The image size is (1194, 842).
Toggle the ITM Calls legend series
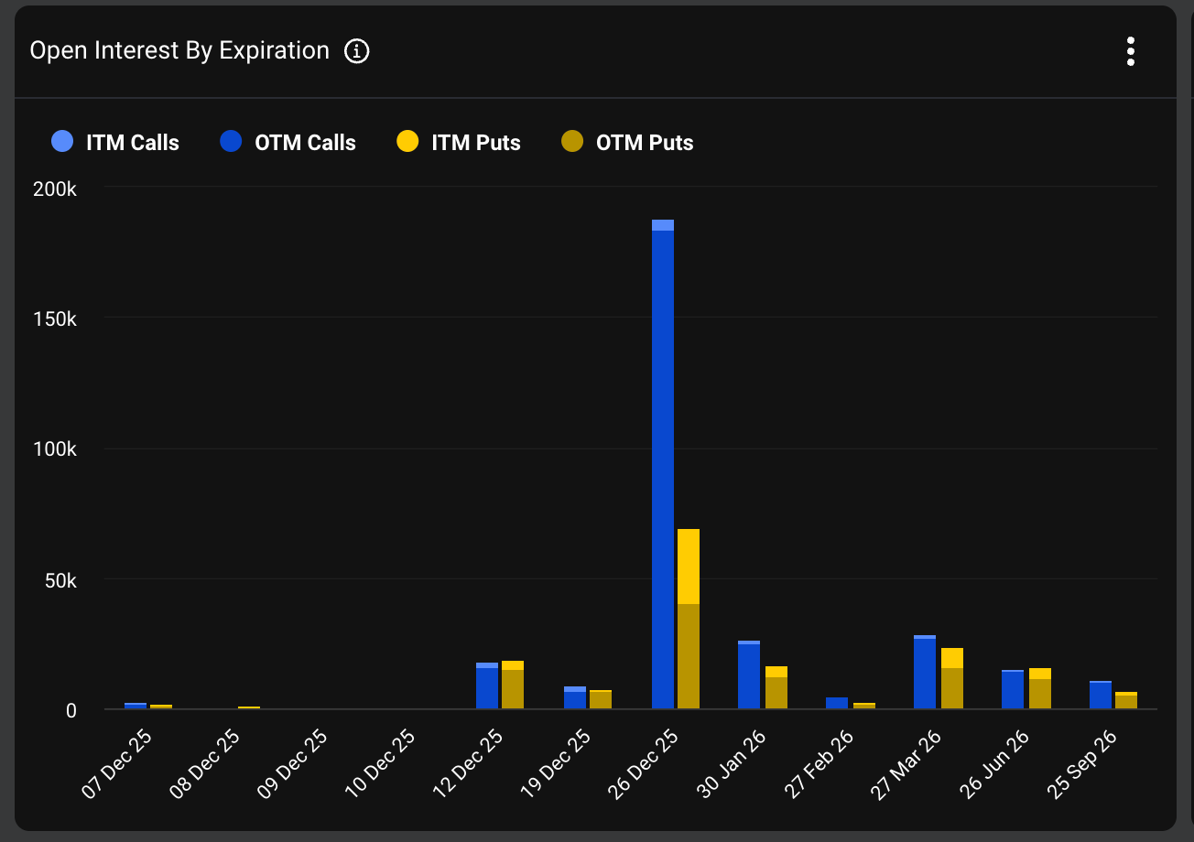coord(133,143)
